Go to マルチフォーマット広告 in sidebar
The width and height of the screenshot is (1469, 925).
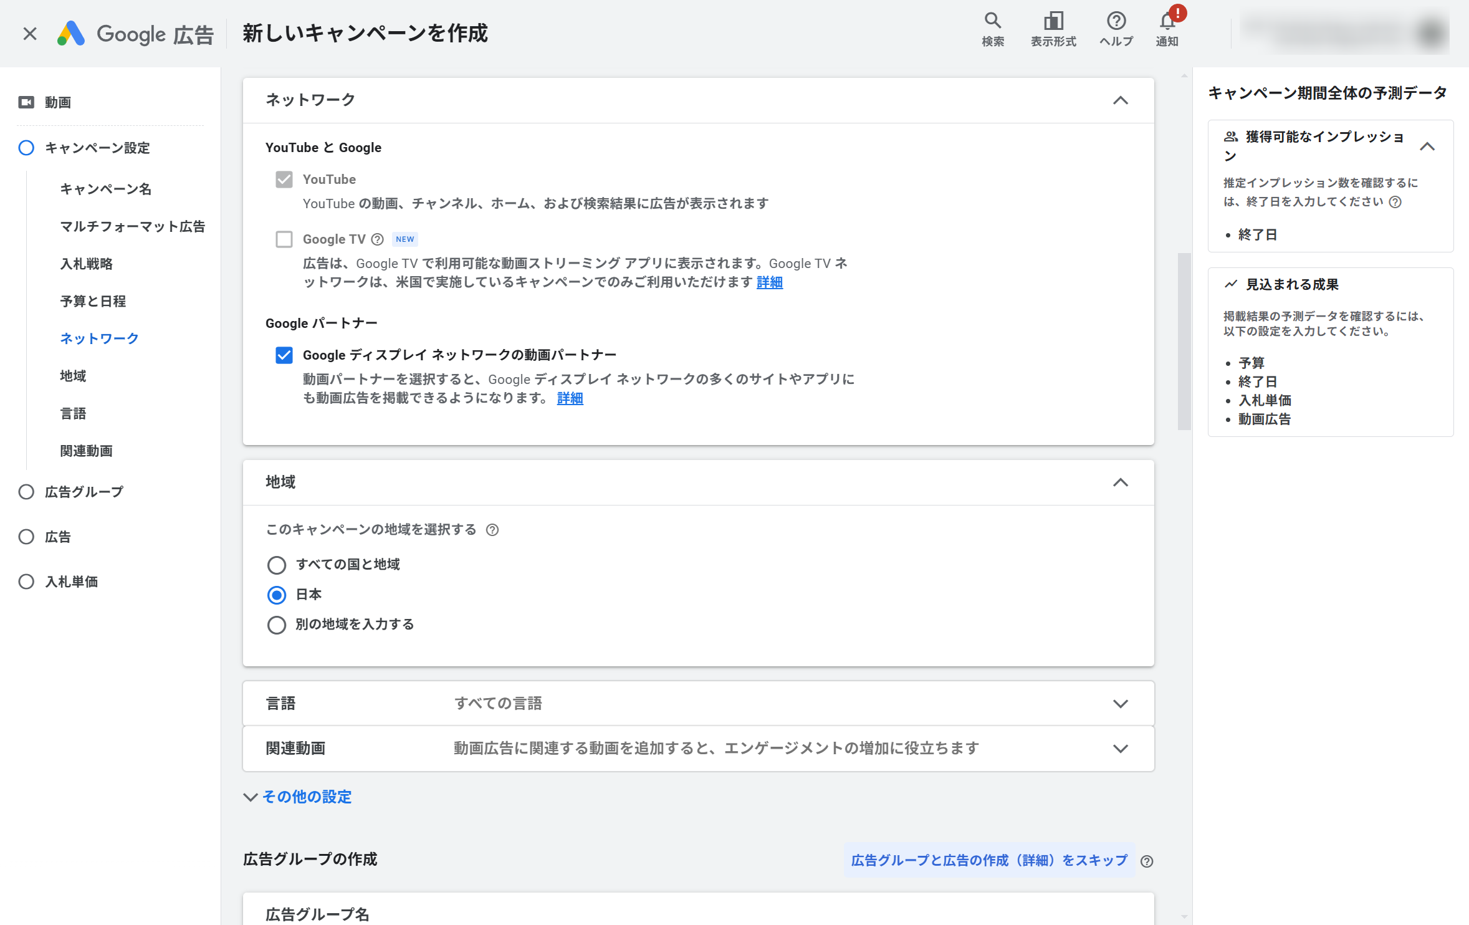133,226
